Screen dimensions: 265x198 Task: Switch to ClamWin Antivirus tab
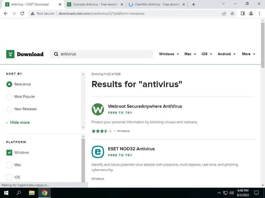point(157,4)
